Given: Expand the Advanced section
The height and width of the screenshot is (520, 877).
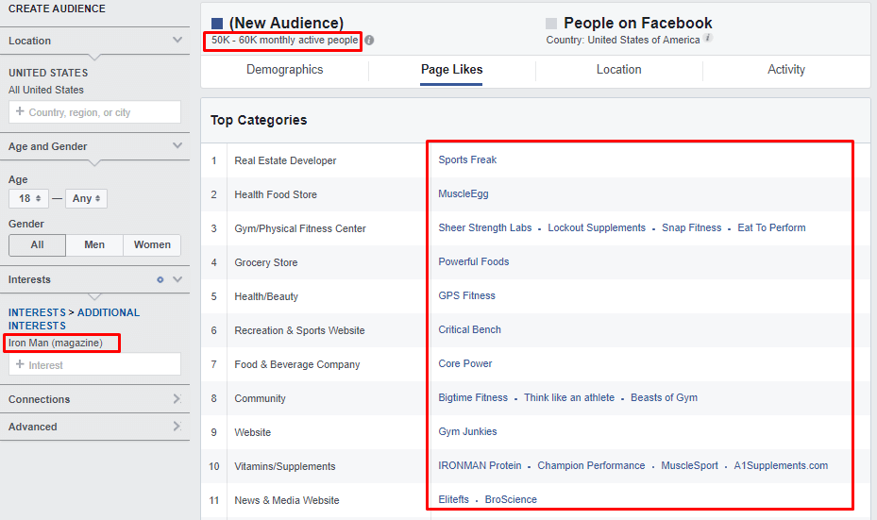Looking at the screenshot, I should pyautogui.click(x=177, y=426).
